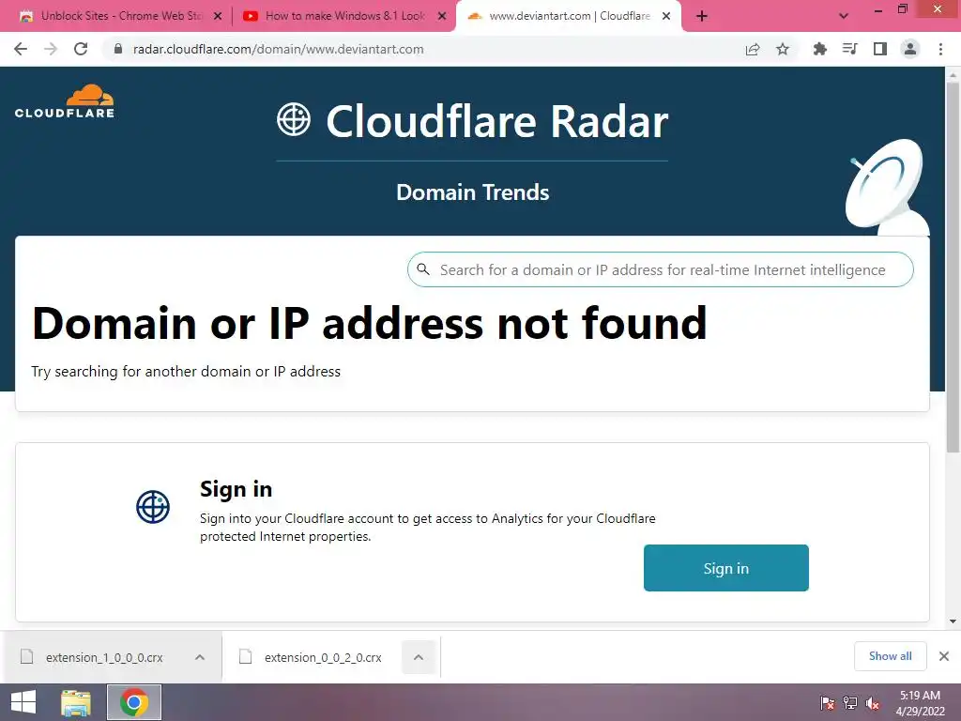Open the Chrome three-dot menu
The height and width of the screenshot is (721, 961).
coord(940,49)
